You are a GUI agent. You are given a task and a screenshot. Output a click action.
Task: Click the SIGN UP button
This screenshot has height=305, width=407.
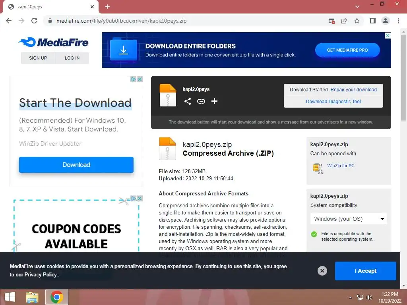[38, 58]
